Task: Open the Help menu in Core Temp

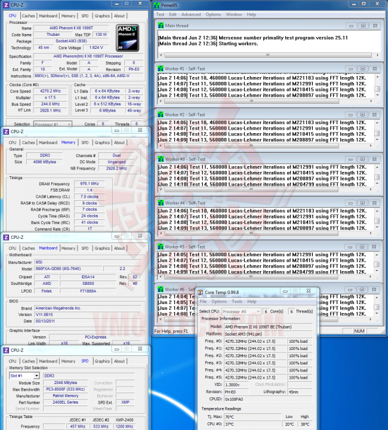Action: point(252,302)
